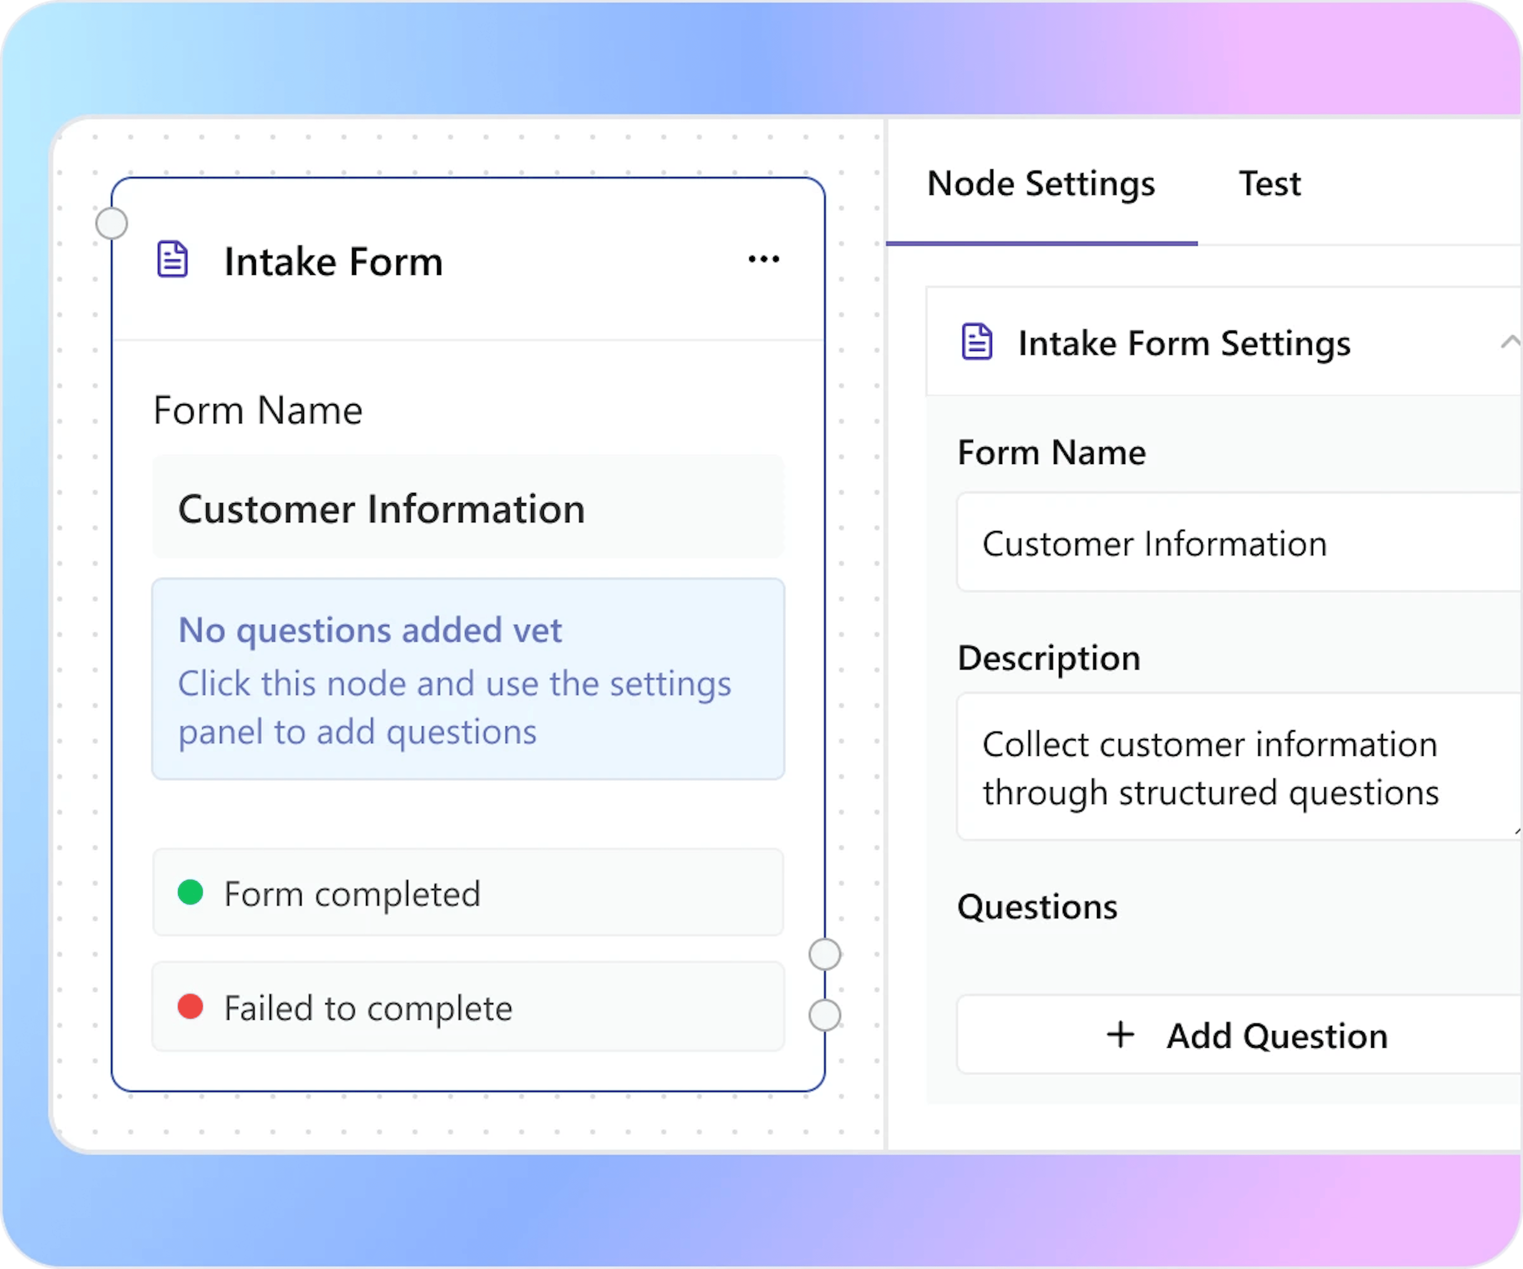
Task: Click the plus icon beside Add Question
Action: coord(1120,1035)
